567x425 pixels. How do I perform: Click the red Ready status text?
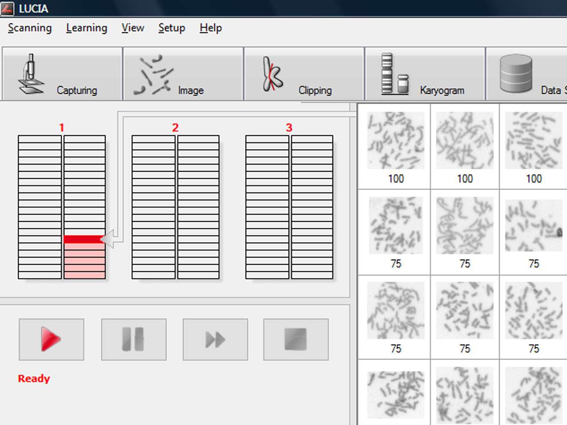click(x=34, y=379)
